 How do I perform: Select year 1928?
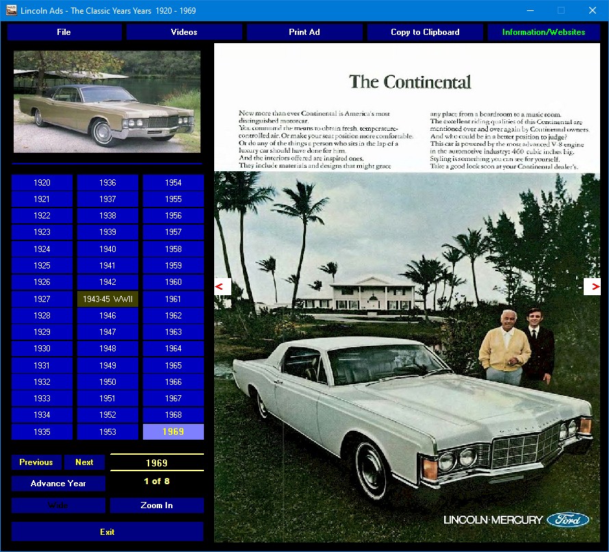coord(42,316)
